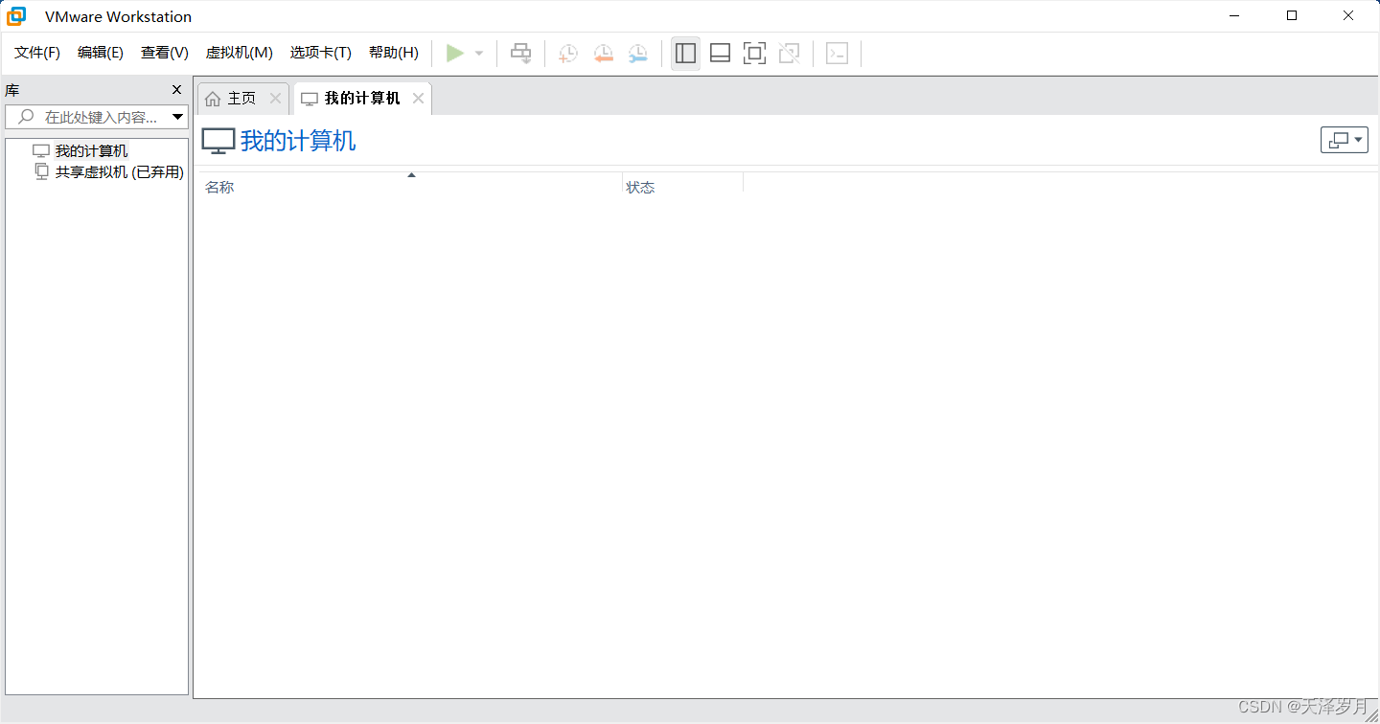The width and height of the screenshot is (1380, 724).
Task: Open the library search filter dropdown
Action: coord(178,117)
